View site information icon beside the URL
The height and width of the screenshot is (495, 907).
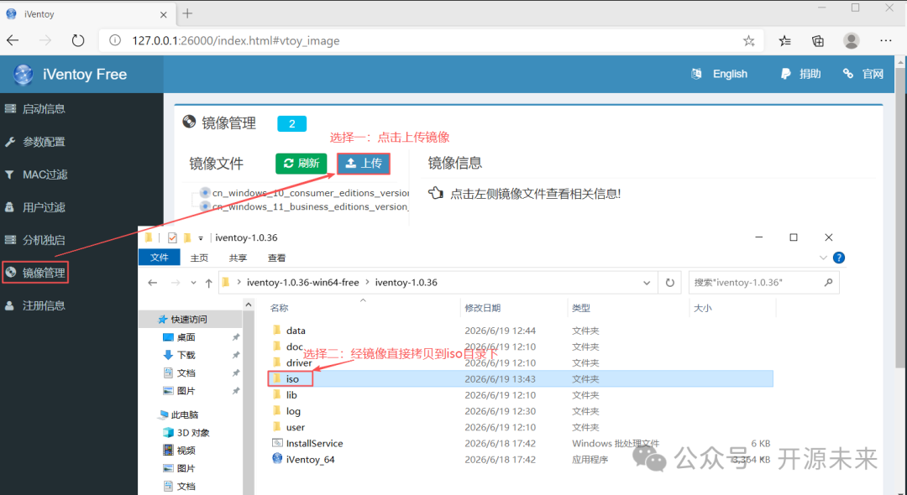[x=115, y=40]
